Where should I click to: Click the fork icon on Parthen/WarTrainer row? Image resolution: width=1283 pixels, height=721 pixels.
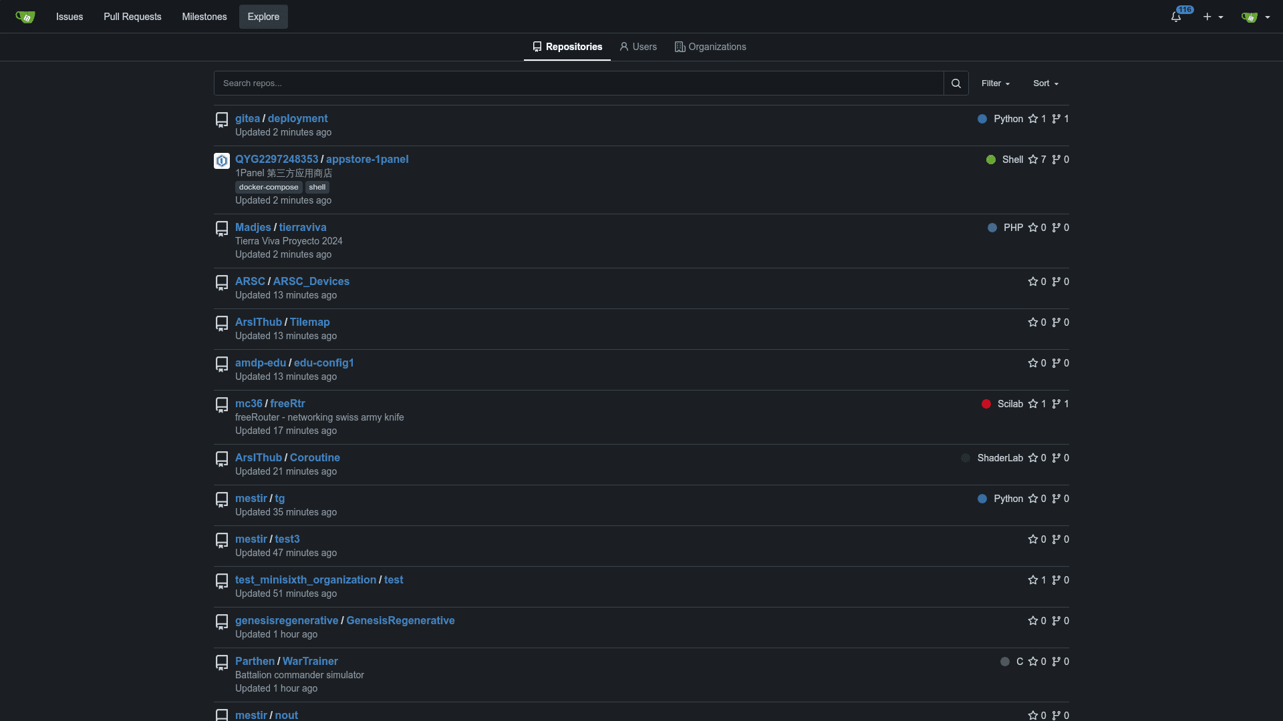coord(1056,662)
